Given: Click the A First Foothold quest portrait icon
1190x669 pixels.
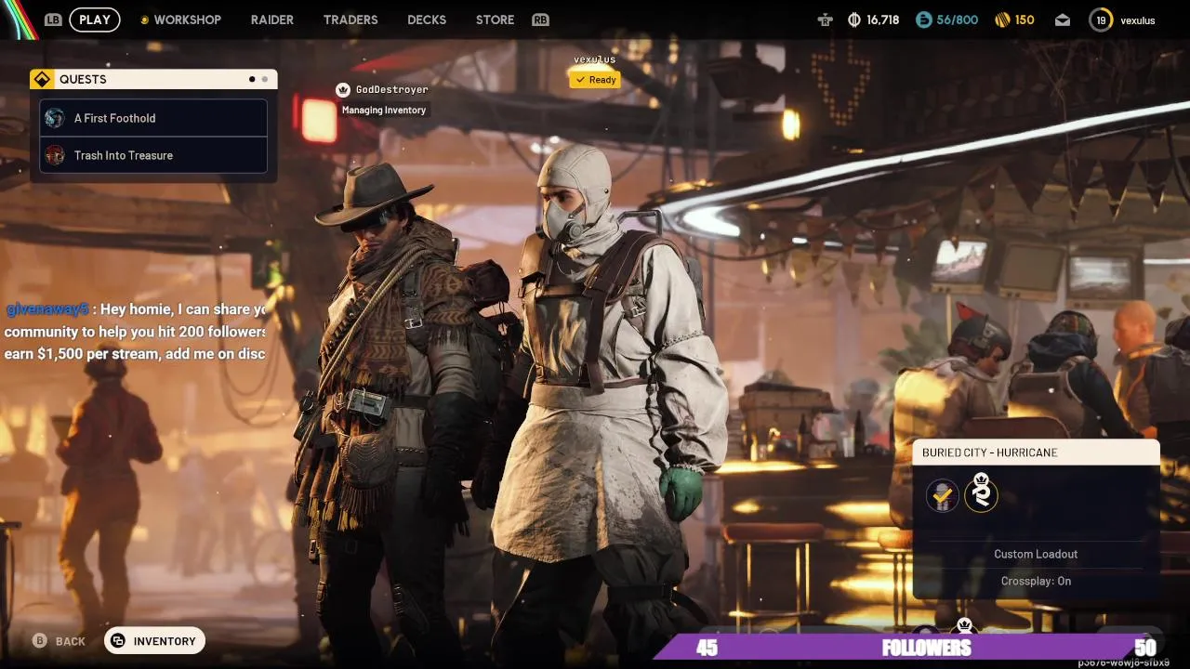Looking at the screenshot, I should (55, 118).
